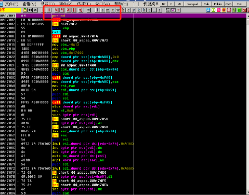
Task: Pause execution with the red pause icon
Action: [x=49, y=10]
